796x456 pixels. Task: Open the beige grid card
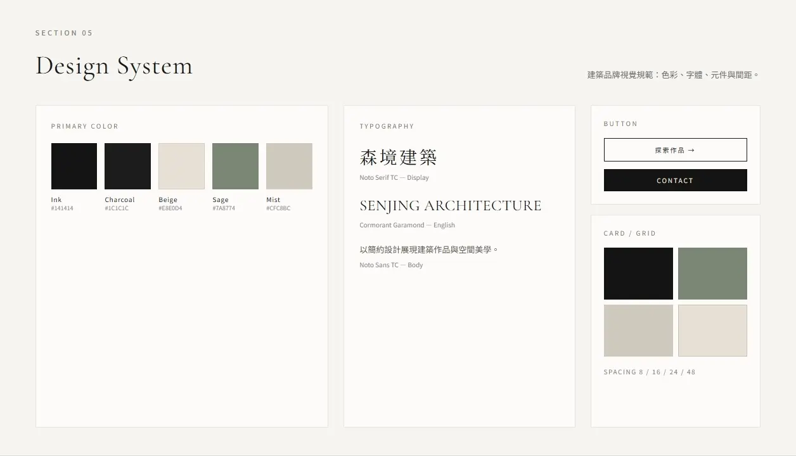[712, 331]
